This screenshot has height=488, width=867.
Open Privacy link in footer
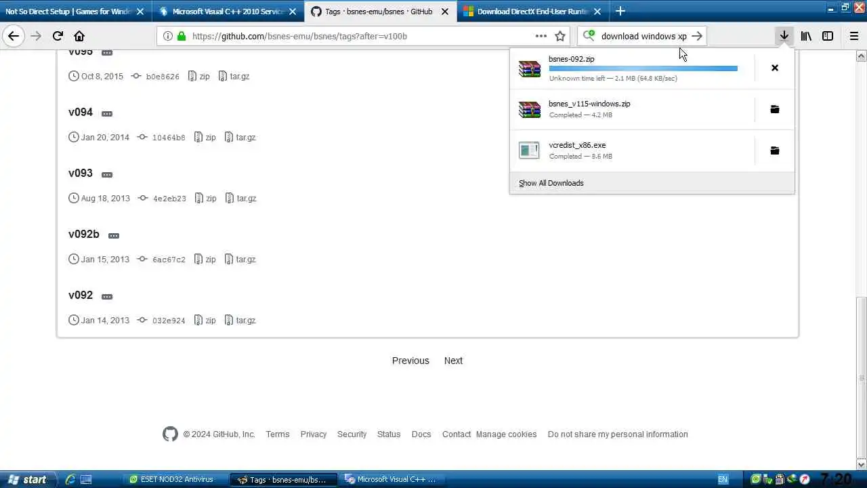(x=314, y=434)
